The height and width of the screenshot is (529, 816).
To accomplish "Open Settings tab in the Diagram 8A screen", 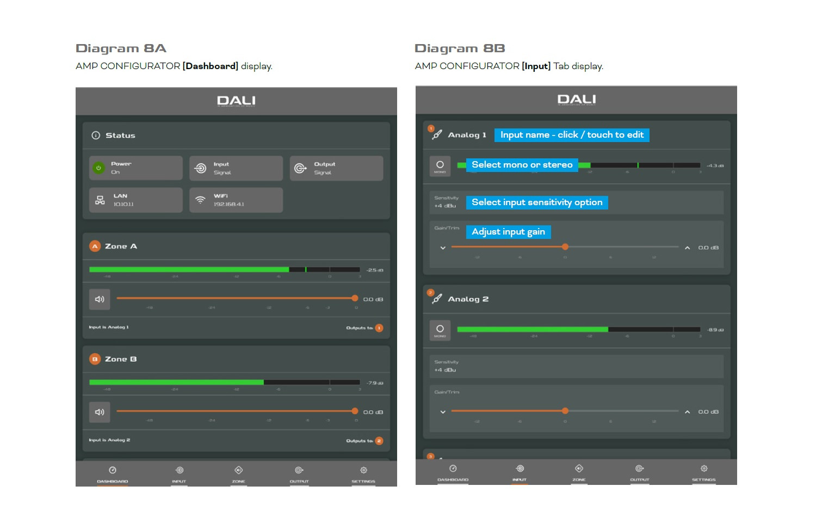I will pyautogui.click(x=363, y=475).
